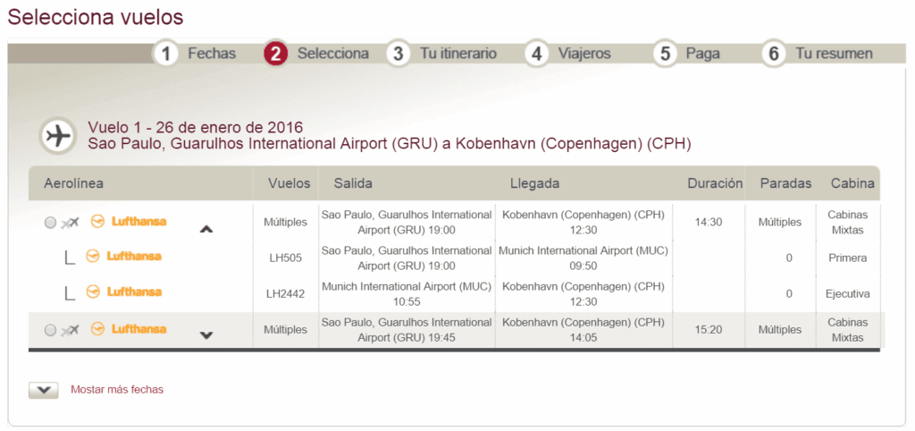
Task: Sort by the Duración column header
Action: tap(715, 183)
